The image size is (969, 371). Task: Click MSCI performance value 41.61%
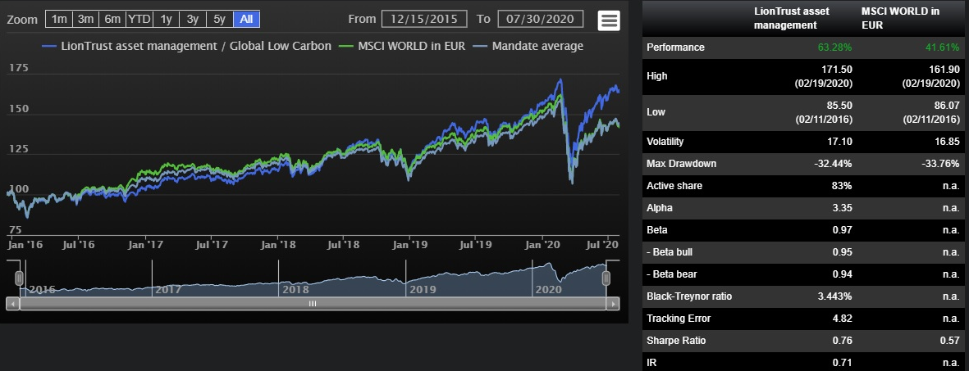point(941,47)
